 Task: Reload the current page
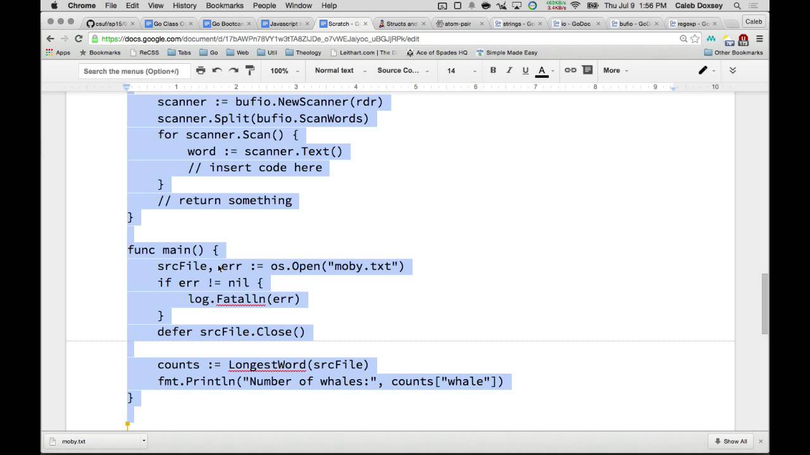coord(78,39)
